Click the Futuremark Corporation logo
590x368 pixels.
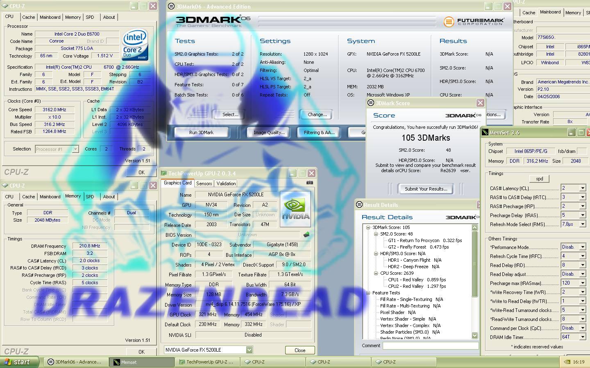coord(474,21)
